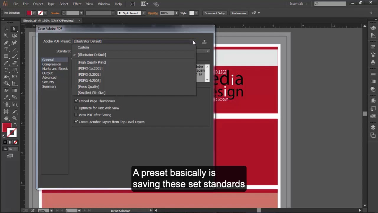Select the Eraser tool
This screenshot has height=213, width=378.
[x=14, y=63]
